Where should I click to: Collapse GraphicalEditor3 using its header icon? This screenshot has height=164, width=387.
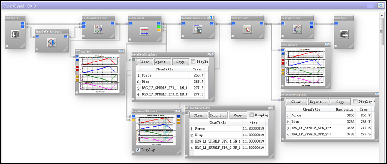click(178, 111)
